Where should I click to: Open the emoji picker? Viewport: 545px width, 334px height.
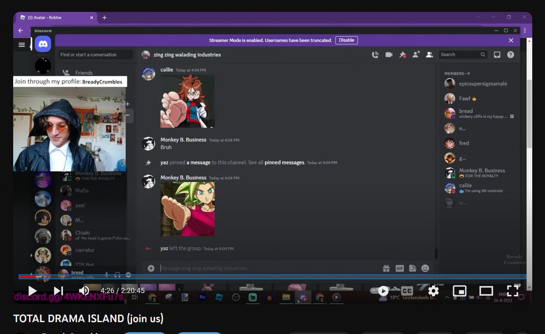(x=425, y=268)
